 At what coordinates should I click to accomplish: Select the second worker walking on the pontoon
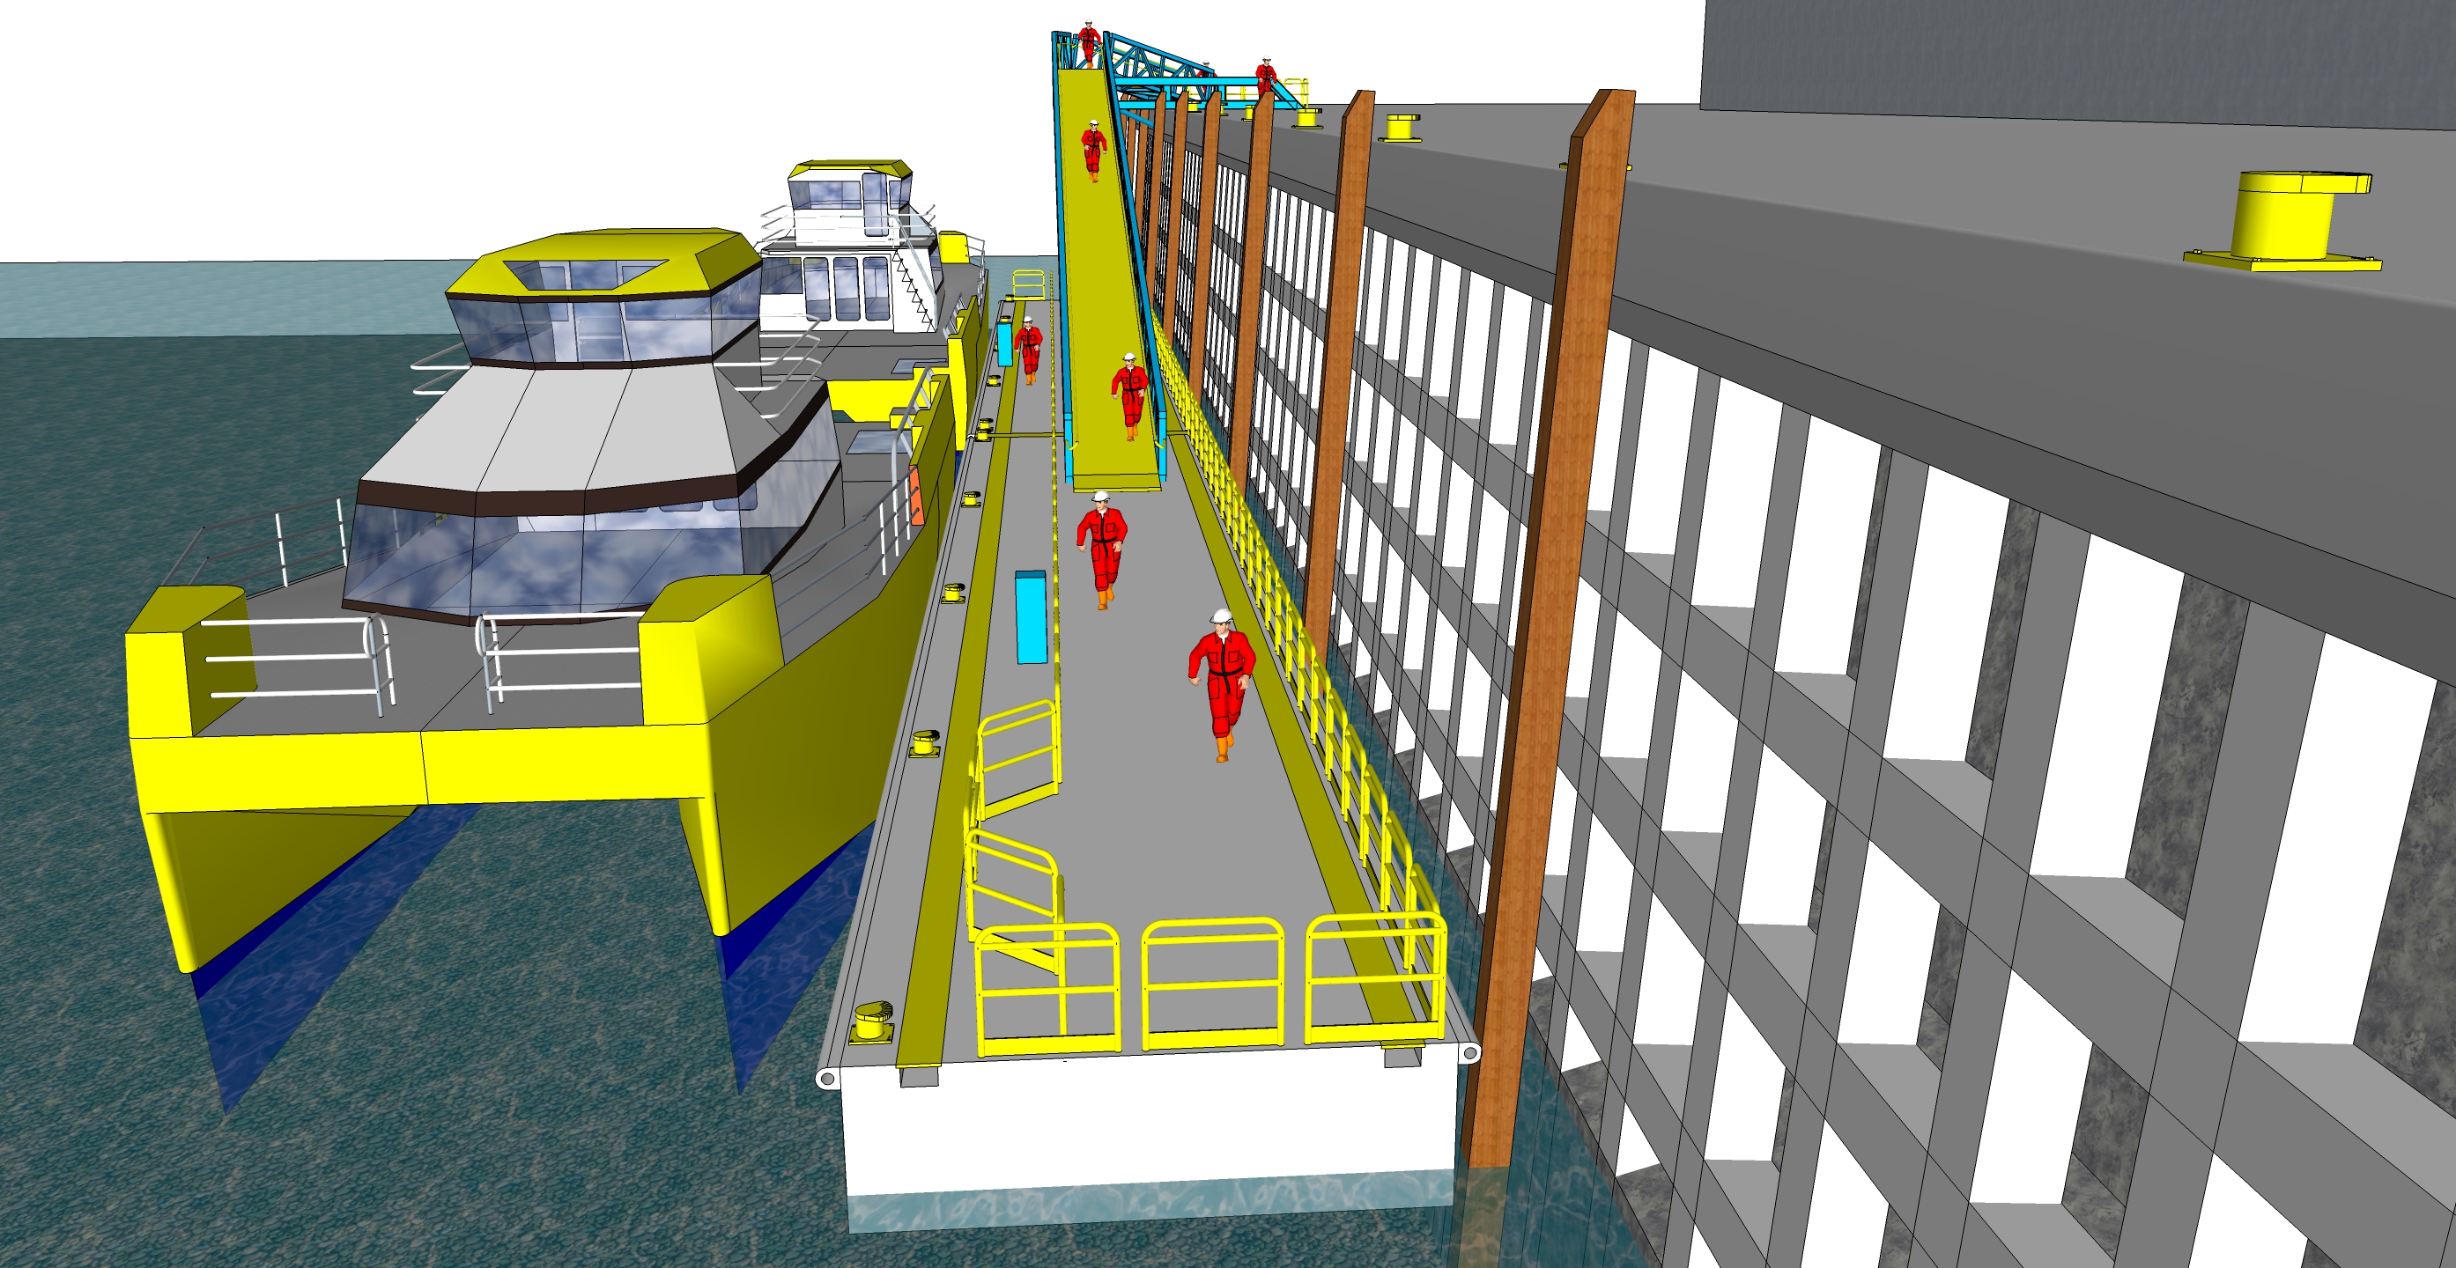coord(1102,549)
